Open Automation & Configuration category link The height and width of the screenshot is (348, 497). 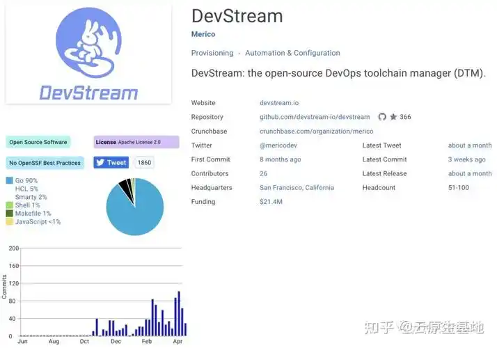pyautogui.click(x=292, y=53)
